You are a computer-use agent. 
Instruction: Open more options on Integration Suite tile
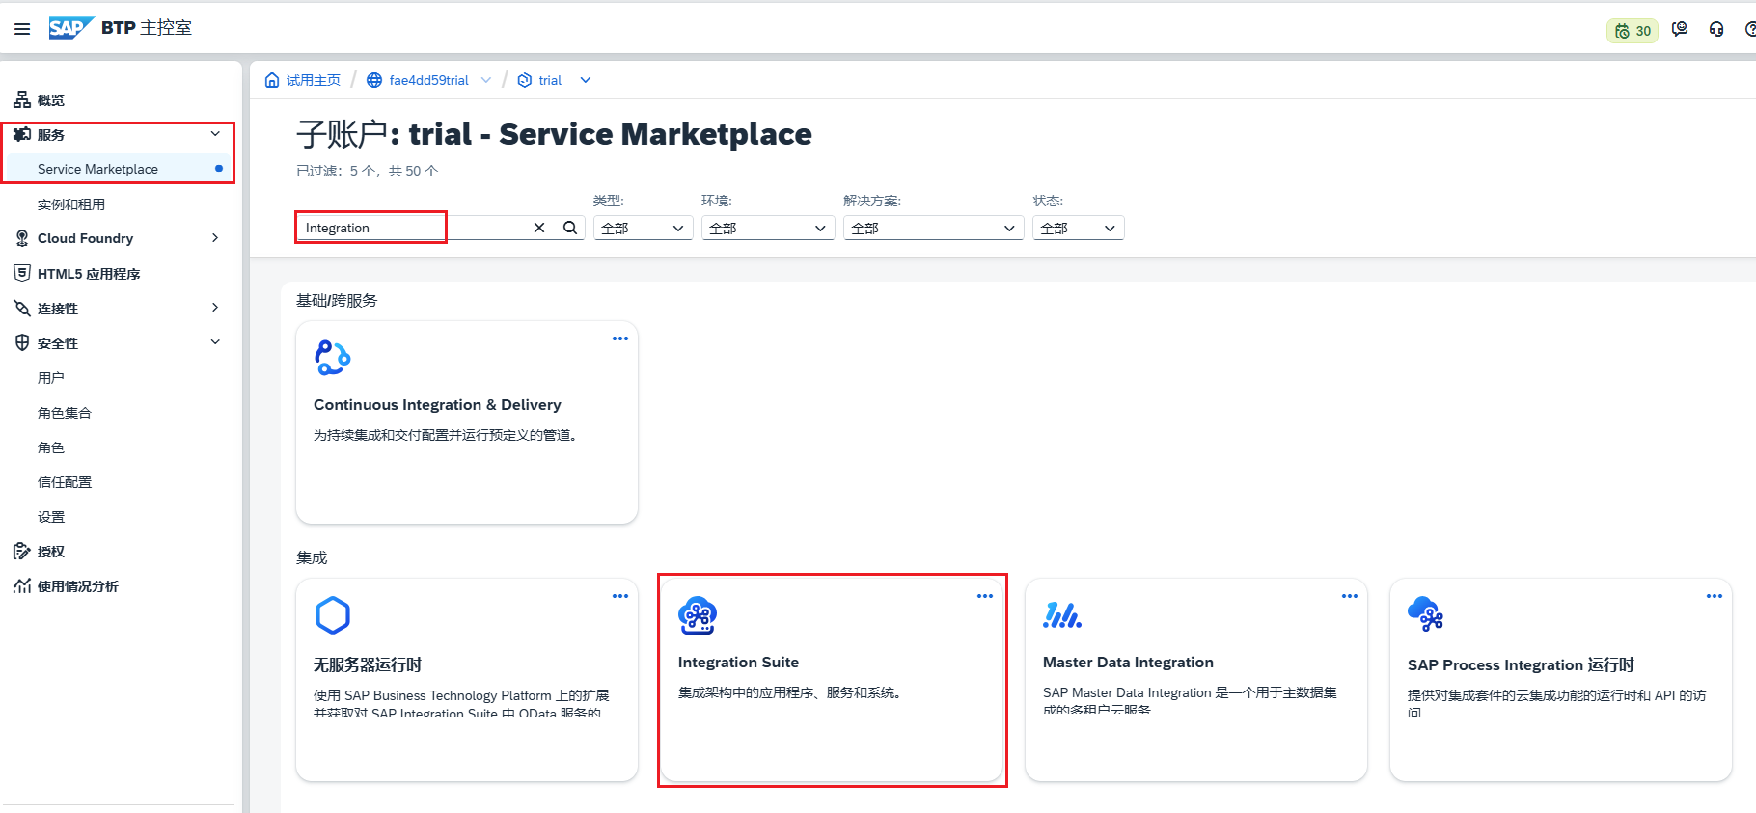pos(984,596)
